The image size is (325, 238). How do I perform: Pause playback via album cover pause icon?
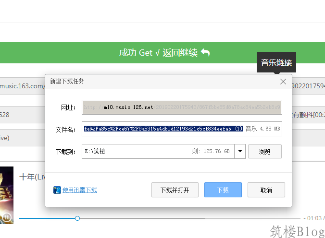(x=7, y=217)
